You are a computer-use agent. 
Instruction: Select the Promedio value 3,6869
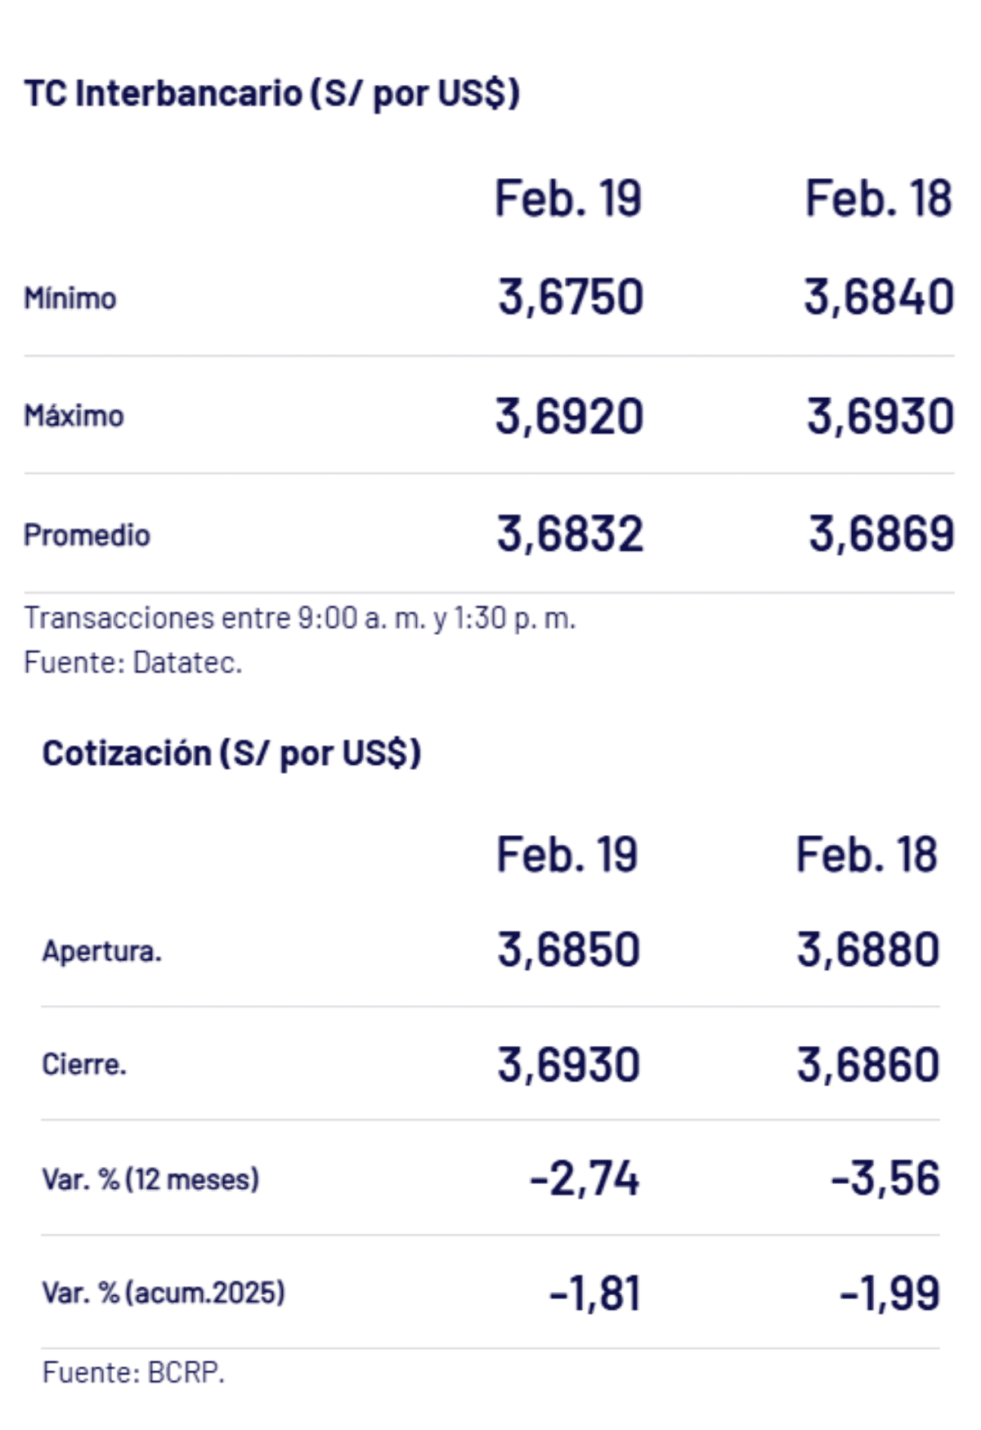pyautogui.click(x=881, y=534)
